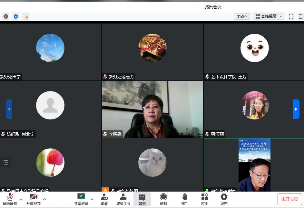This screenshot has width=304, height=208.
Task: Unmute microphone via 解除静音
Action: 10,199
